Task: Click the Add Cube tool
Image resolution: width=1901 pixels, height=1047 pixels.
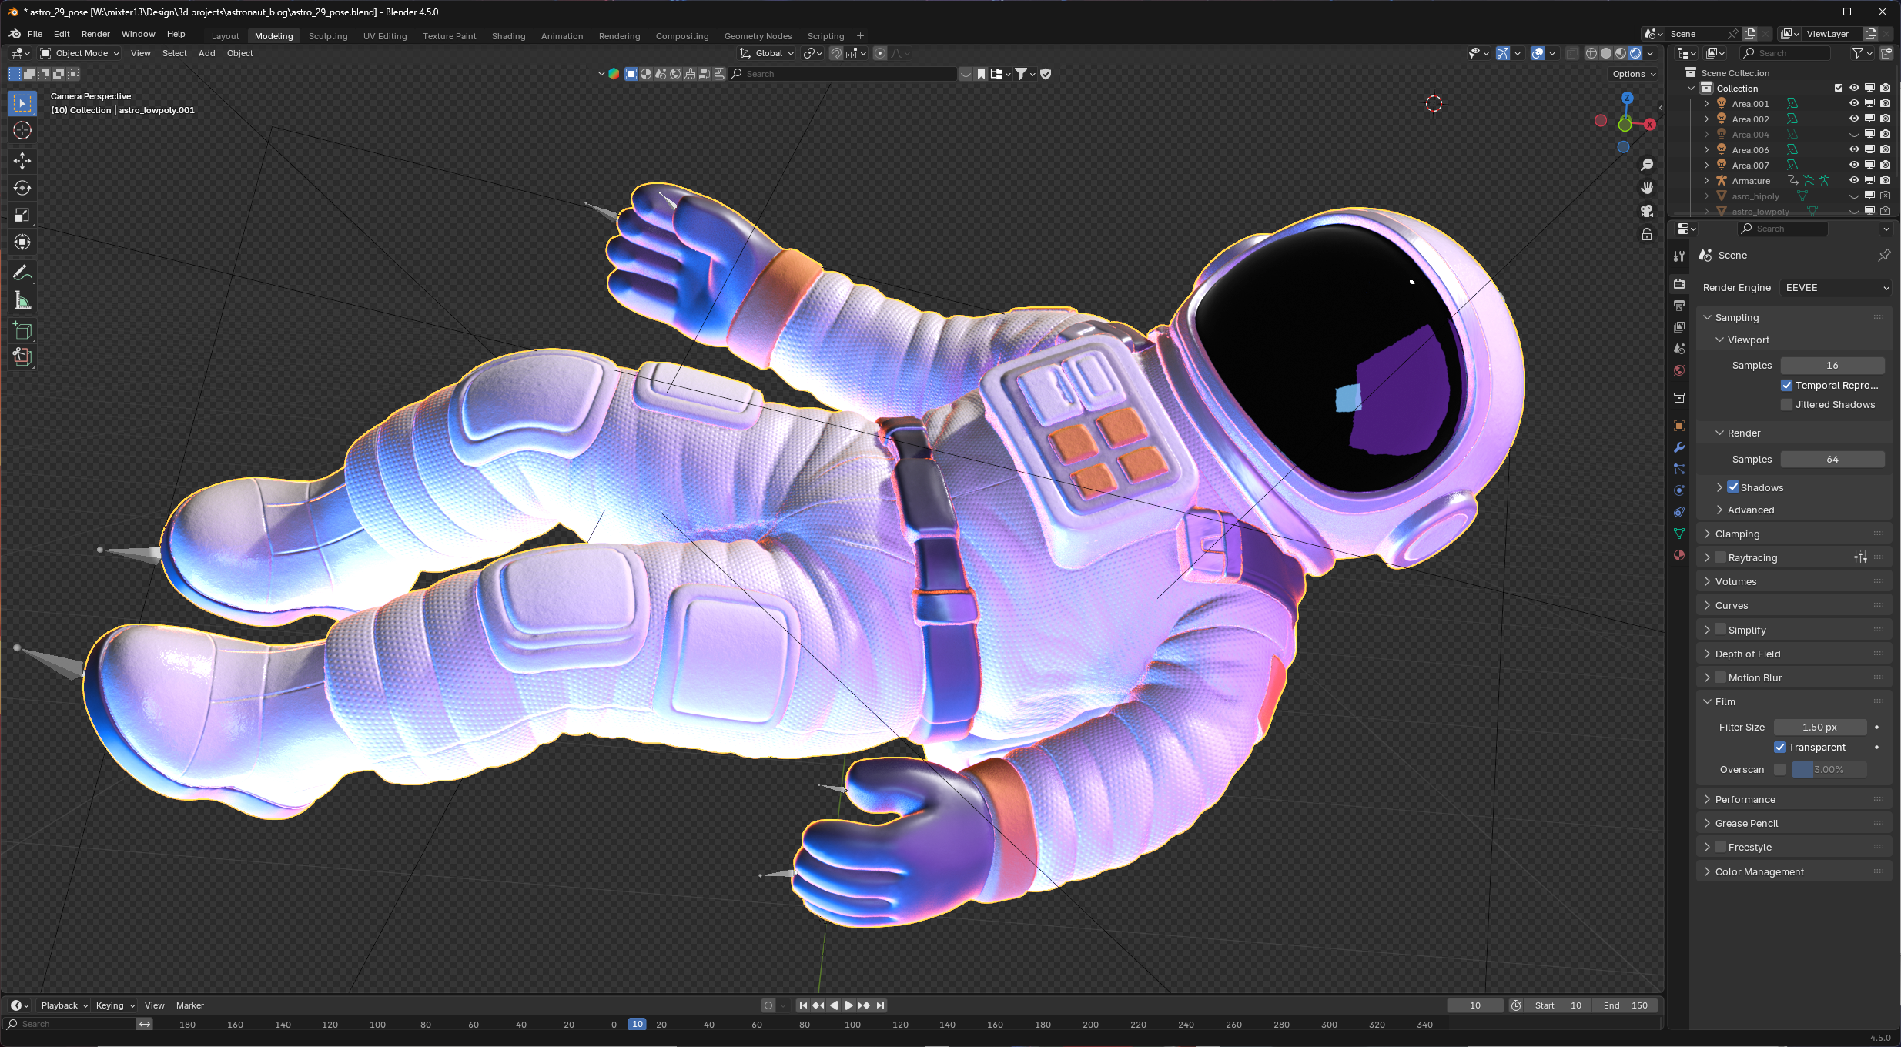Action: (22, 331)
